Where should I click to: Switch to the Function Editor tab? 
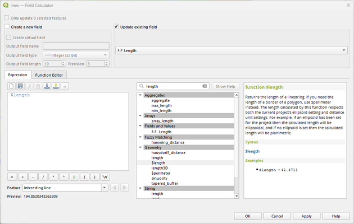tap(49, 75)
